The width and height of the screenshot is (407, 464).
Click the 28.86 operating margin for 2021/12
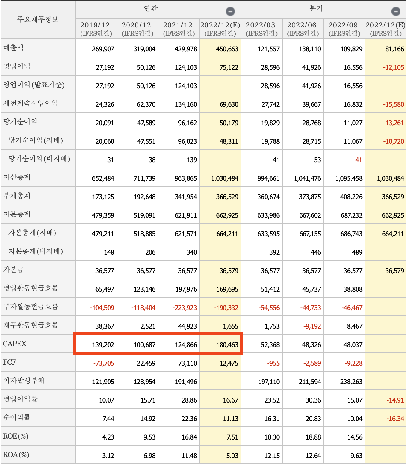click(189, 400)
